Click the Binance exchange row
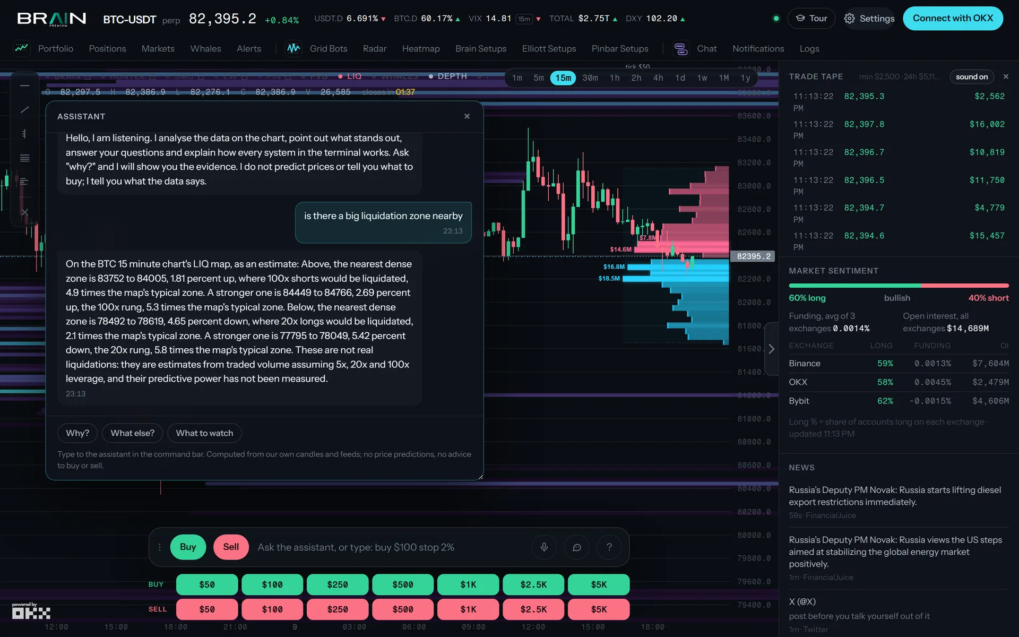The image size is (1019, 637). (899, 364)
